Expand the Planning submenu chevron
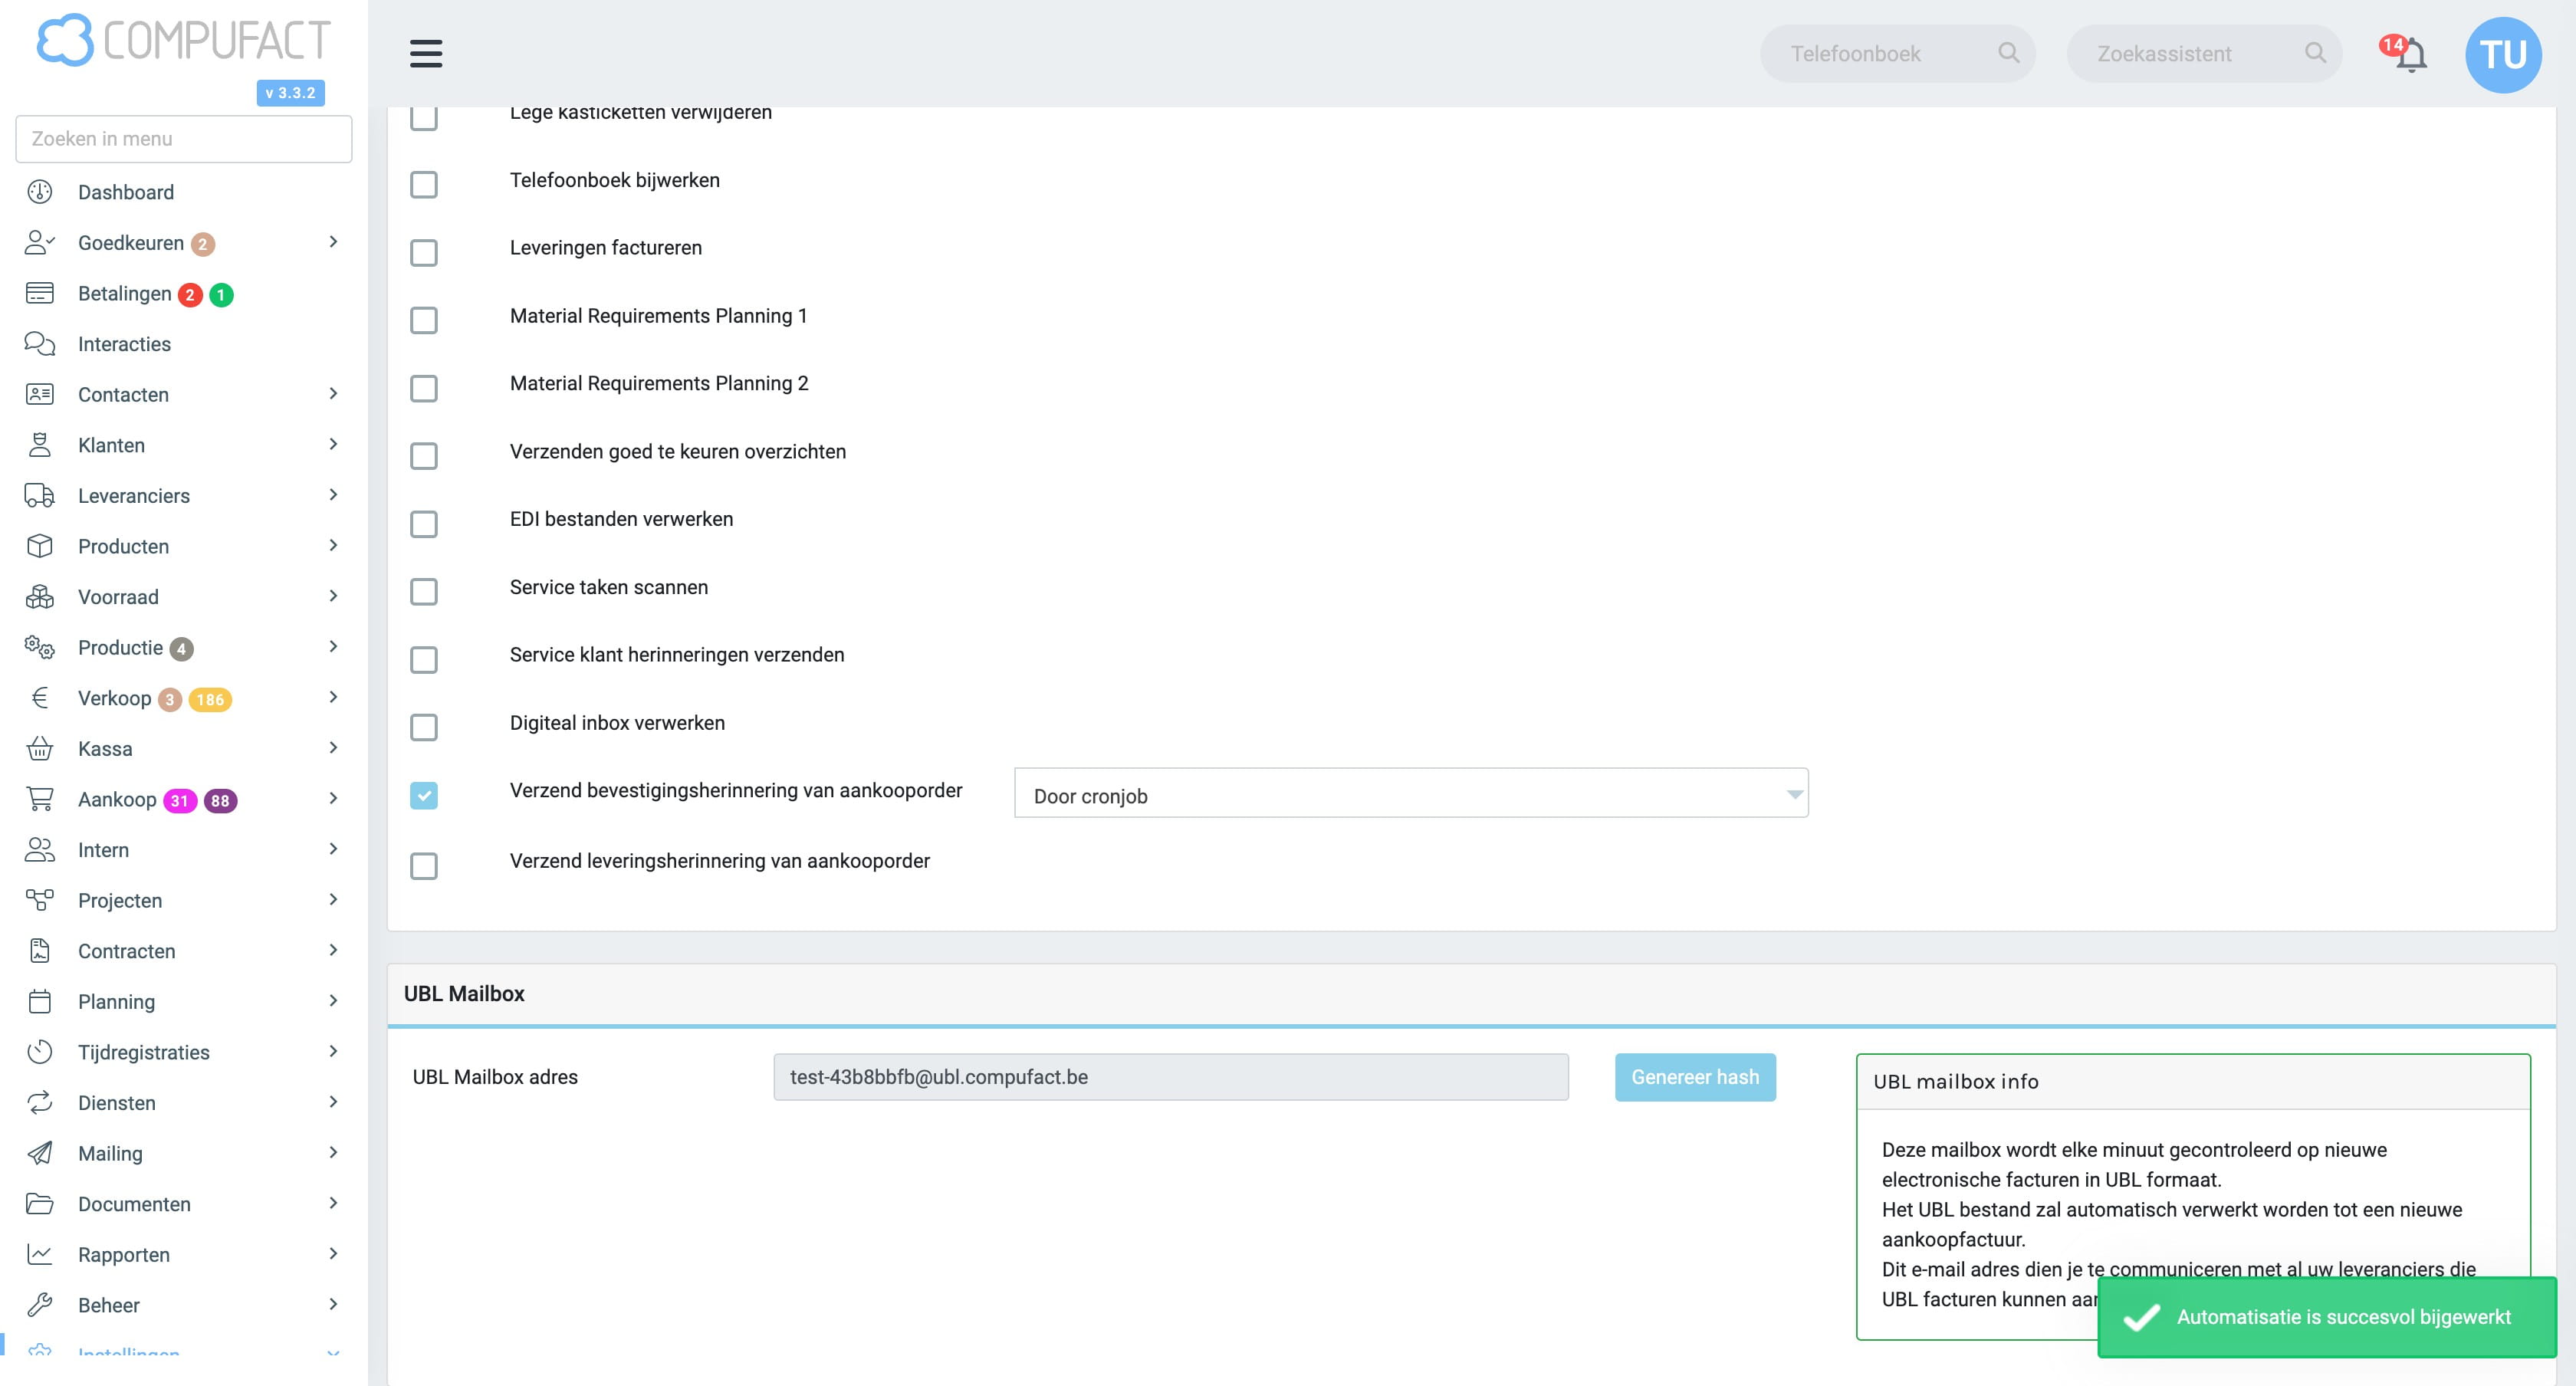 [333, 1000]
